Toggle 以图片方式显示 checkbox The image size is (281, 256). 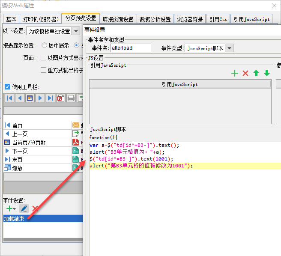43,58
